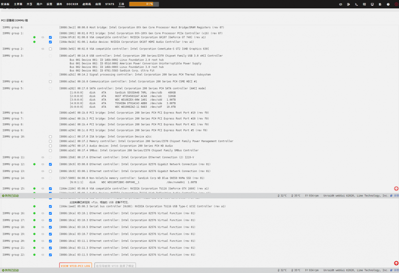Click the WDC WDS100T2B0C nvme disk row
This screenshot has width=399, height=273.
pos(133,182)
